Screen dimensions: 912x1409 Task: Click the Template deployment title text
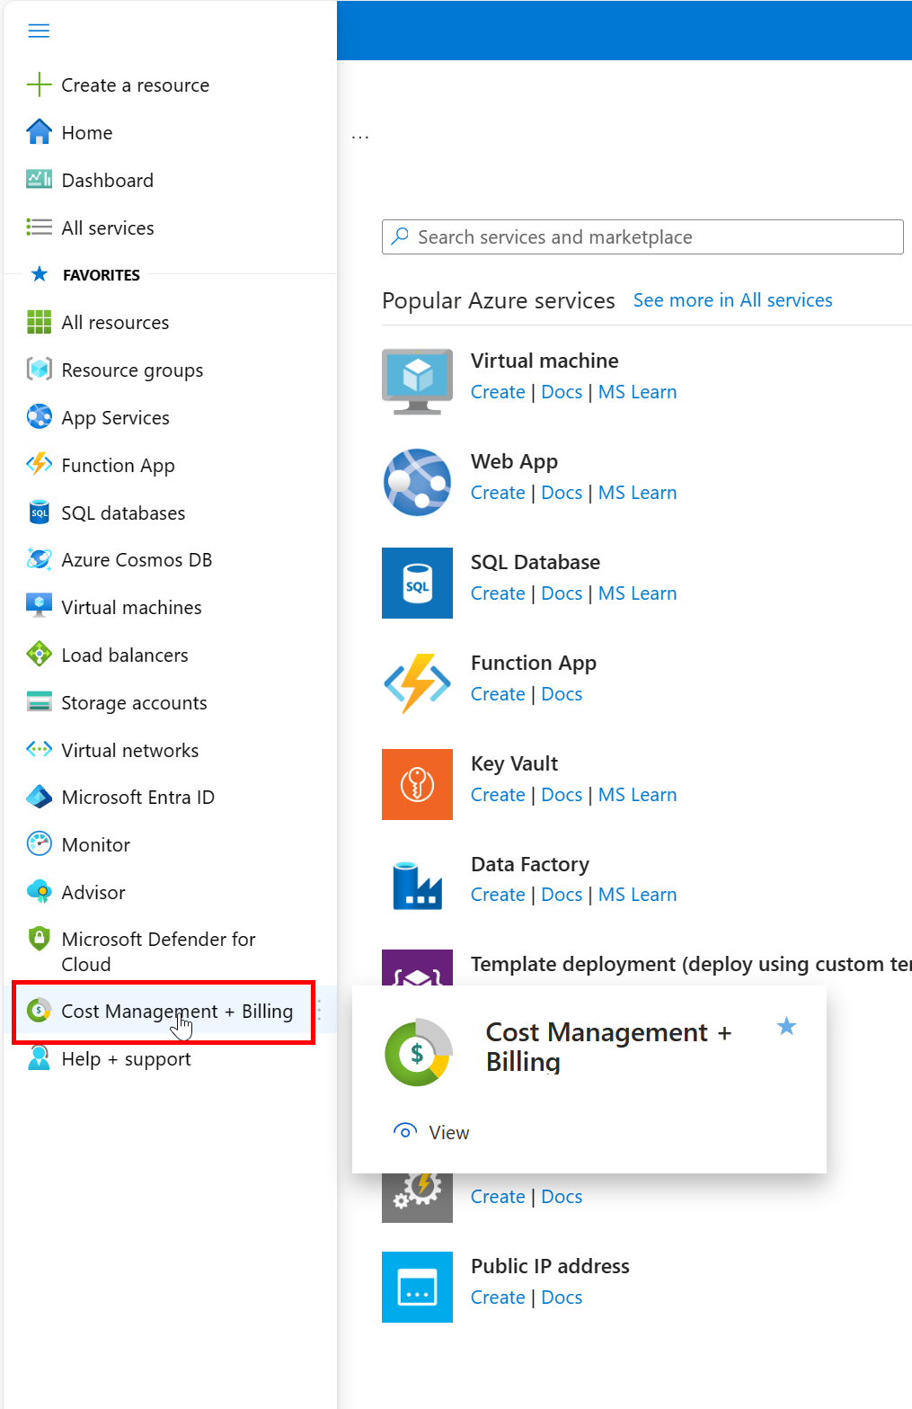point(691,964)
